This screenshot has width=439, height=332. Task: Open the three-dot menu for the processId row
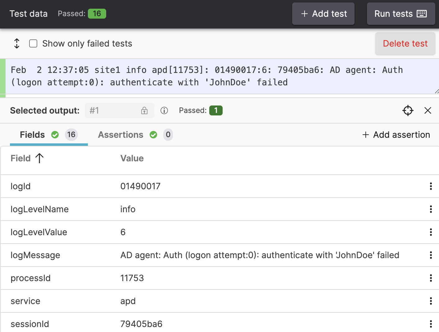tap(431, 278)
